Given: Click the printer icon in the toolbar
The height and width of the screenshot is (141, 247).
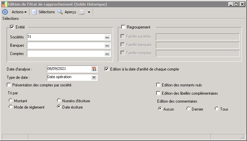Looking at the screenshot, I should pos(82,12).
